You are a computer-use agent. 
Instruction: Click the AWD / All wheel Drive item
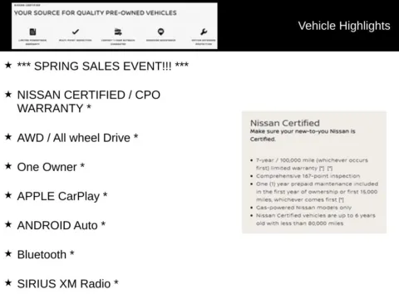pos(77,138)
